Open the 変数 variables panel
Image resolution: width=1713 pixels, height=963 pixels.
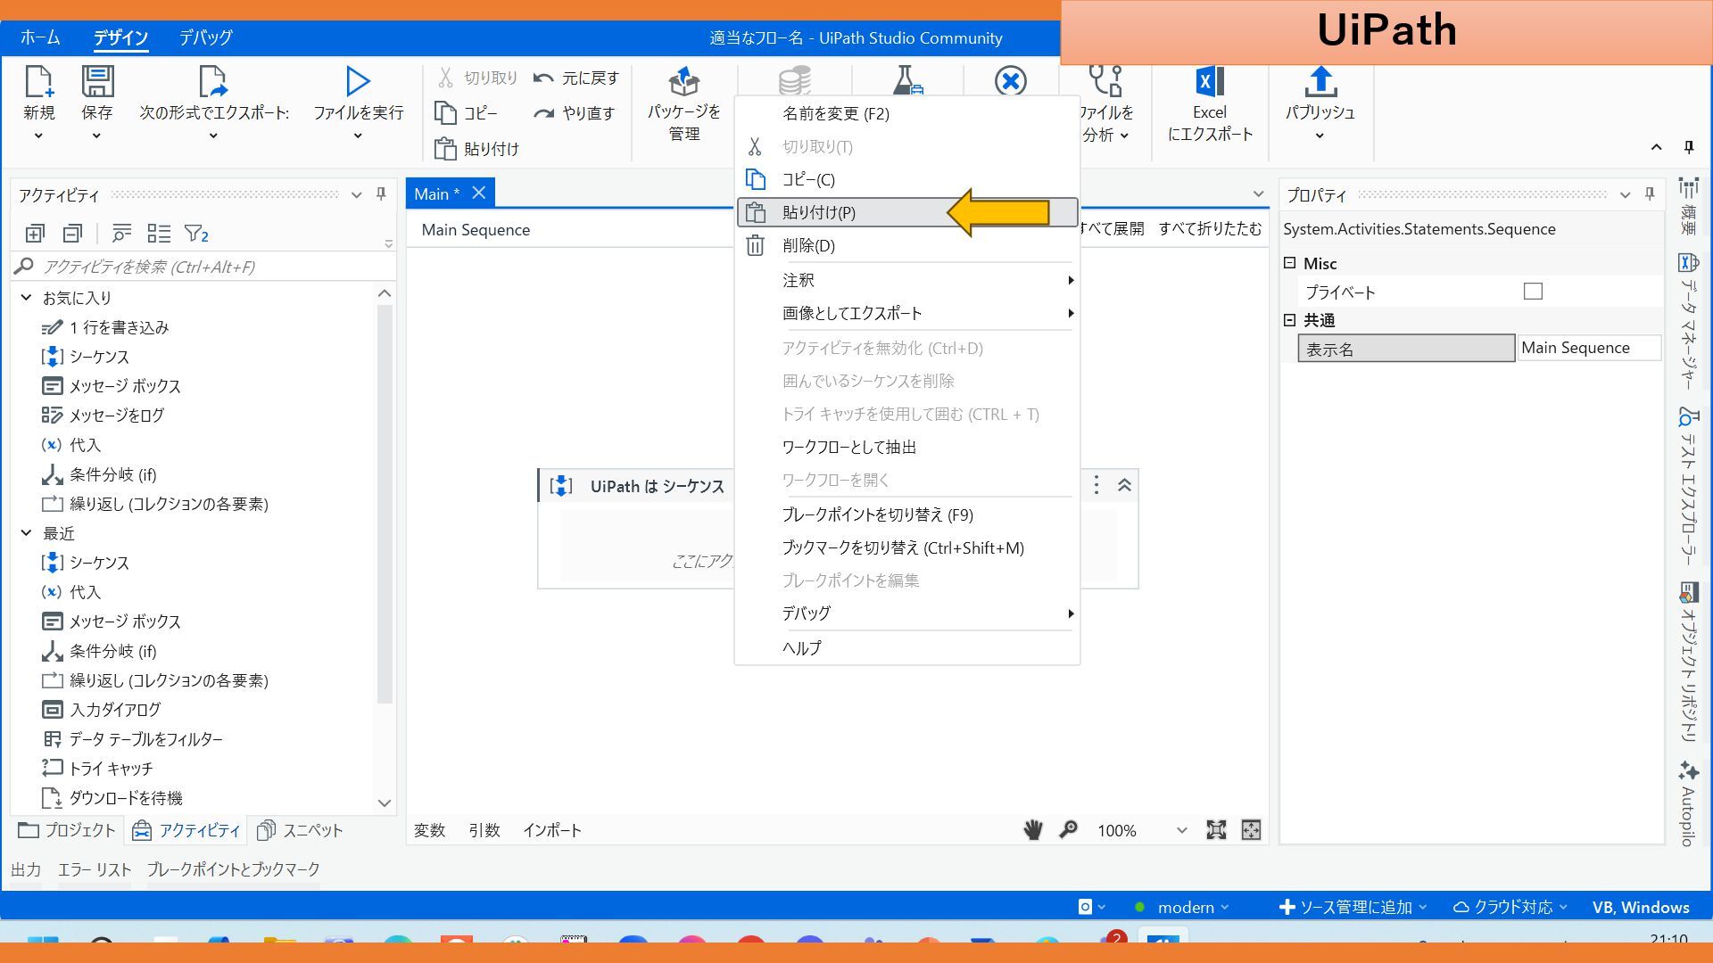(429, 830)
